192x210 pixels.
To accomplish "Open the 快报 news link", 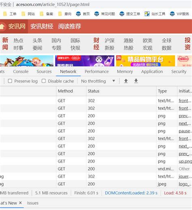I will (75, 48).
